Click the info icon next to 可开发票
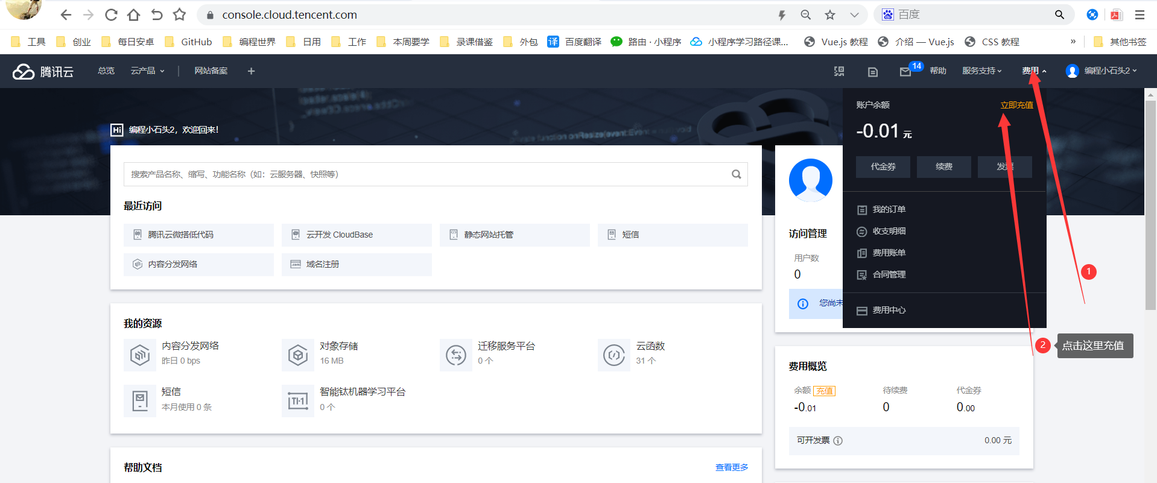The height and width of the screenshot is (483, 1157). [838, 441]
